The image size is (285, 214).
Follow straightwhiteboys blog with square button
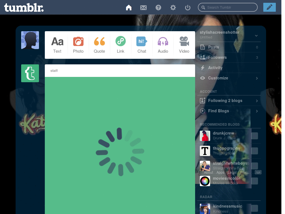[x=254, y=166]
